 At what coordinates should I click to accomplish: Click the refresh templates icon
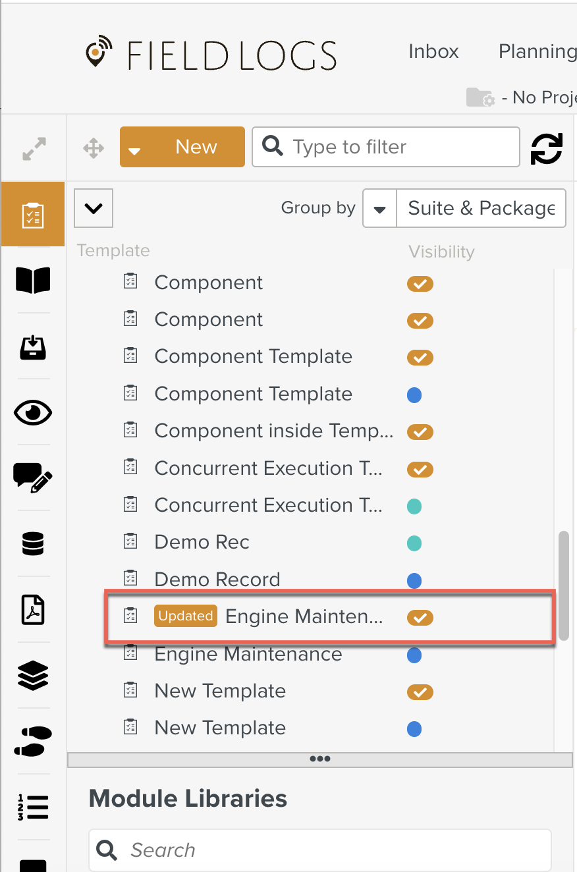(547, 148)
